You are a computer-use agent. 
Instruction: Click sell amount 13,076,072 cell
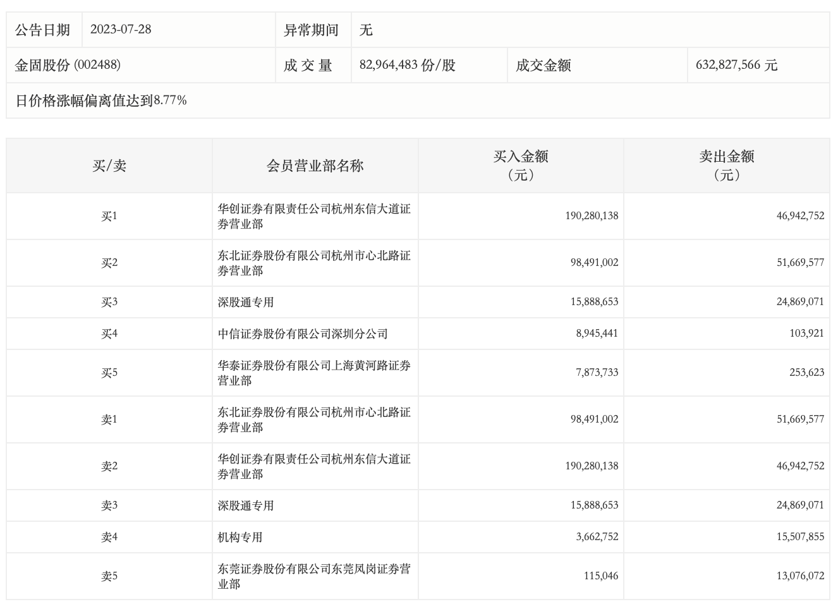pos(800,576)
